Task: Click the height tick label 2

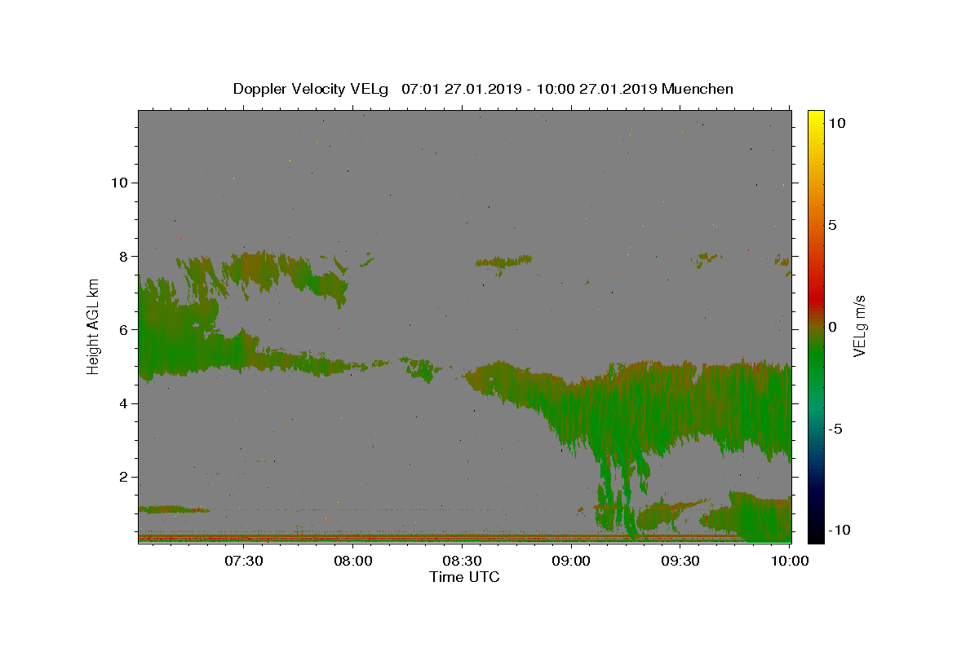Action: point(124,477)
